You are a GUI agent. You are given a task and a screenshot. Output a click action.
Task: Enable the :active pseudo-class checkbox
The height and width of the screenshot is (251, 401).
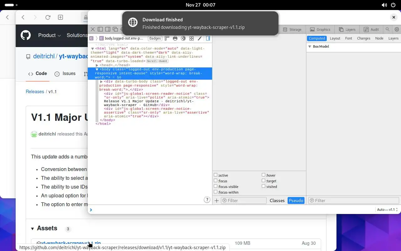pyautogui.click(x=216, y=175)
